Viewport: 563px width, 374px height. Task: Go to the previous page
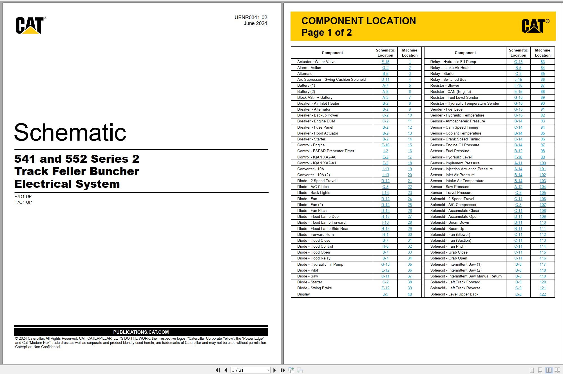(x=226, y=370)
